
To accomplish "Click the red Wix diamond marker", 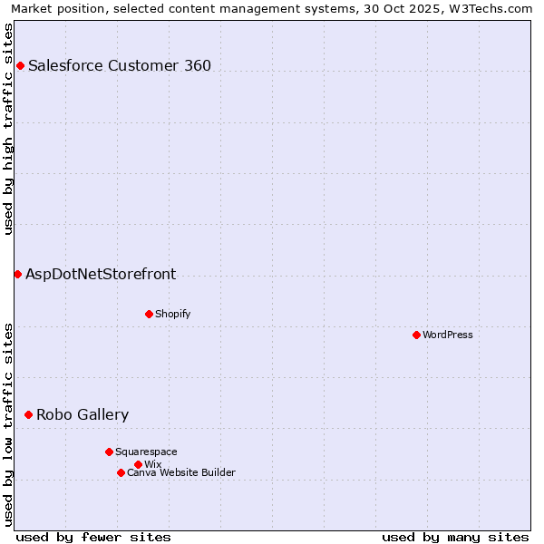I will click(x=138, y=464).
